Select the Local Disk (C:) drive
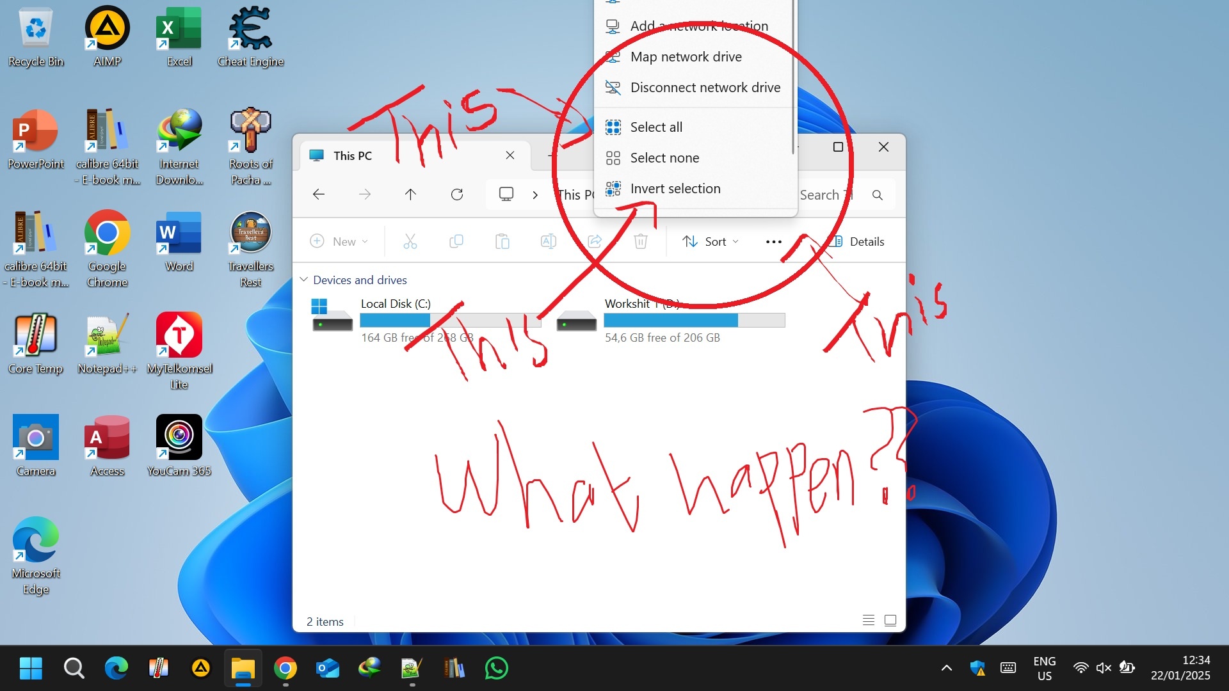This screenshot has height=691, width=1229. coord(426,320)
